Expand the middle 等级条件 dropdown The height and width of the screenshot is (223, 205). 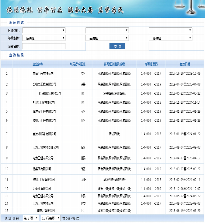(x=107, y=38)
